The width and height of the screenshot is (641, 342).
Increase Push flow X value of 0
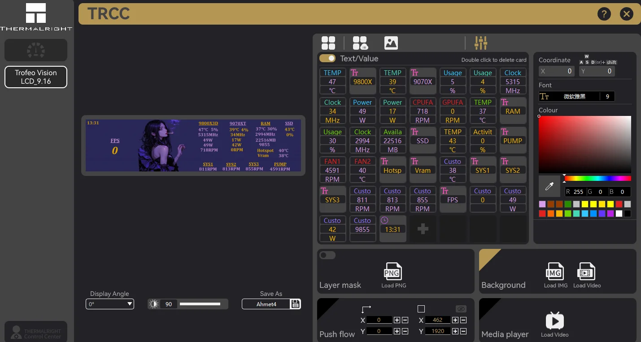(397, 320)
